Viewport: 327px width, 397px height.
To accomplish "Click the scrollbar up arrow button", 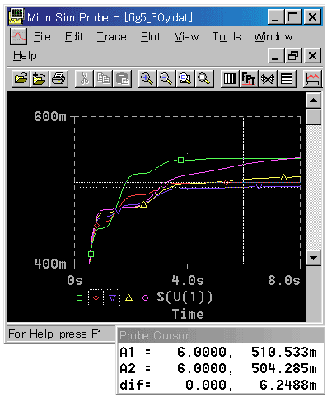I will coord(313,100).
